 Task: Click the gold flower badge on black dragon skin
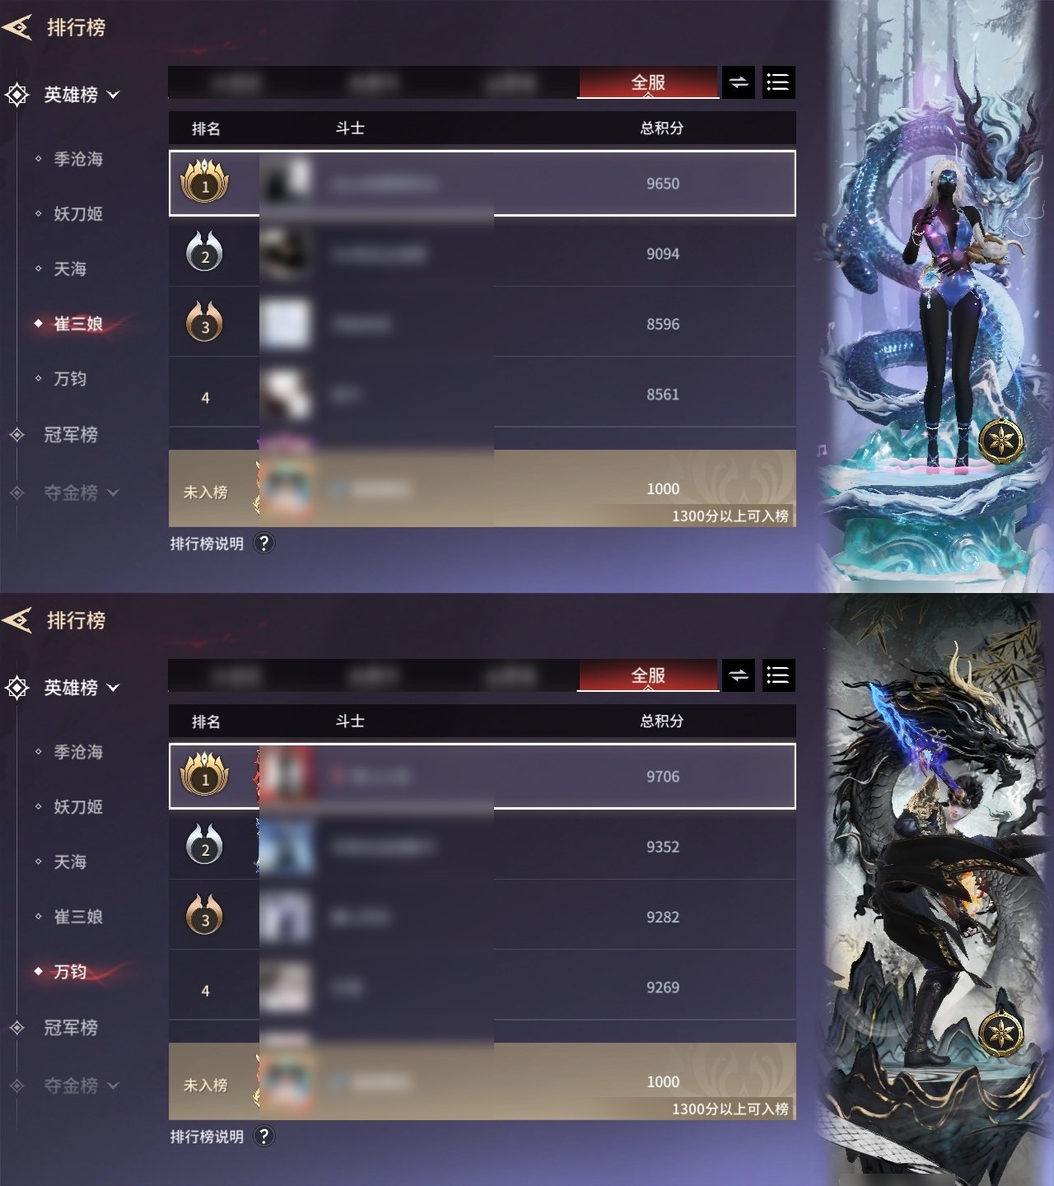tap(1001, 1033)
